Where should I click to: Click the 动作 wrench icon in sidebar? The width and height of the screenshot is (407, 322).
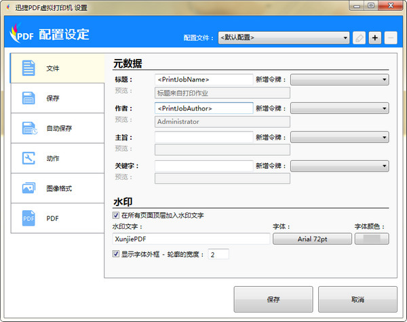(x=28, y=158)
